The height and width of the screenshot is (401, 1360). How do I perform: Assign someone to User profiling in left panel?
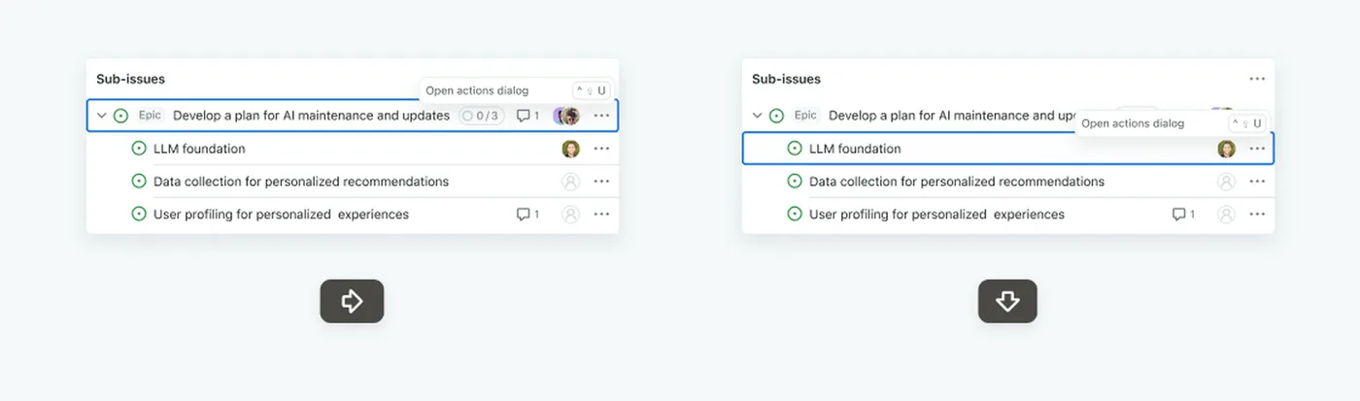[x=570, y=215]
